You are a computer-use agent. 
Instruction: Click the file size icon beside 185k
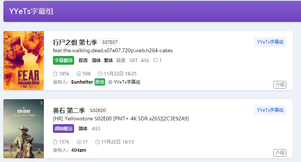[x=55, y=74]
